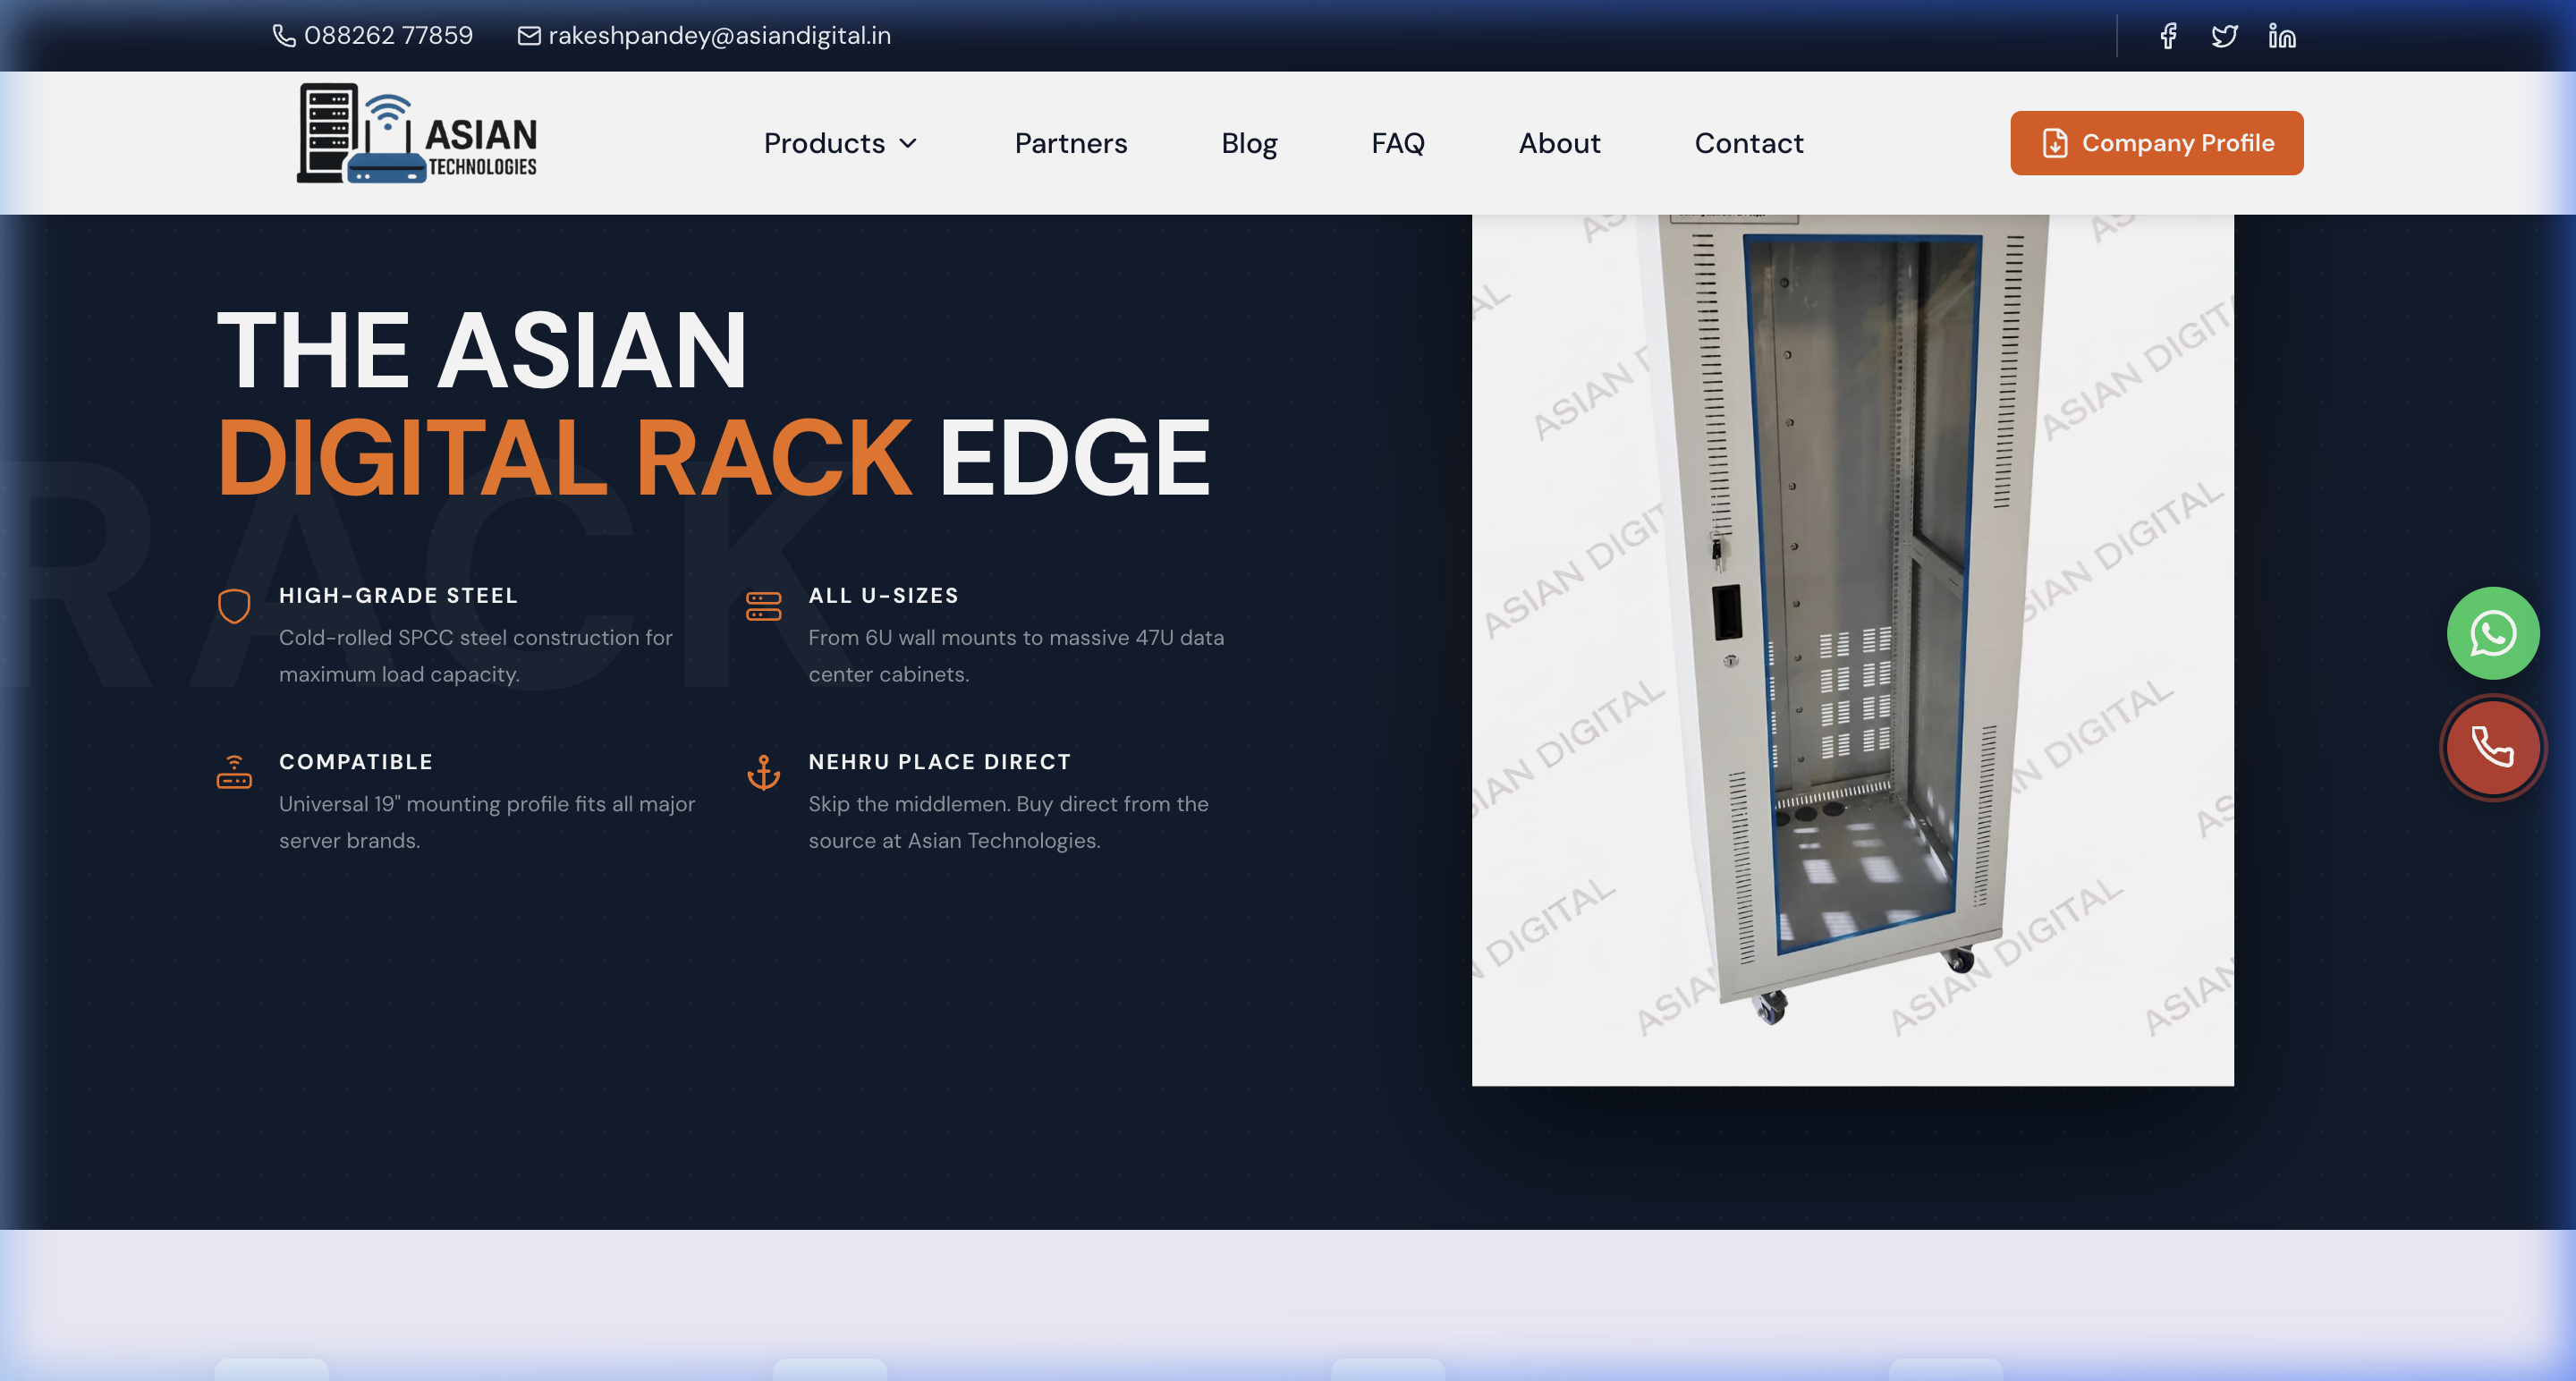Navigate to FAQ
Image resolution: width=2576 pixels, height=1381 pixels.
[x=1398, y=143]
